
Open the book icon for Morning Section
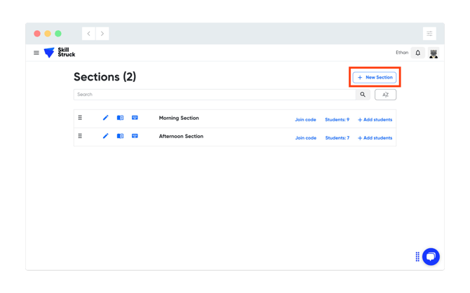point(120,118)
